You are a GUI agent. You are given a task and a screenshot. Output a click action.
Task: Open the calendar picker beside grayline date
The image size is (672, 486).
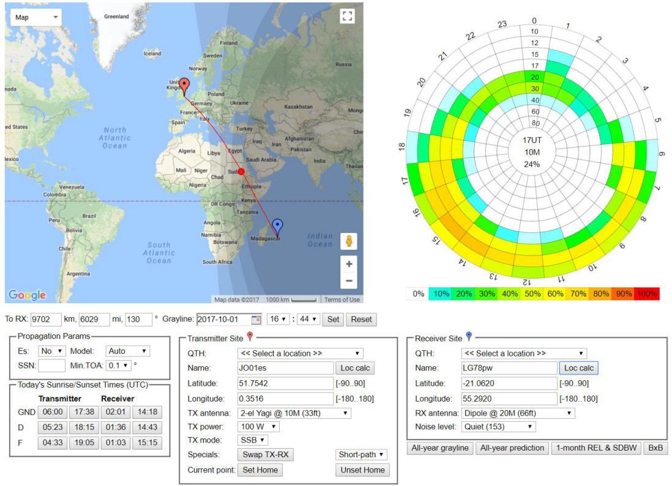point(256,320)
